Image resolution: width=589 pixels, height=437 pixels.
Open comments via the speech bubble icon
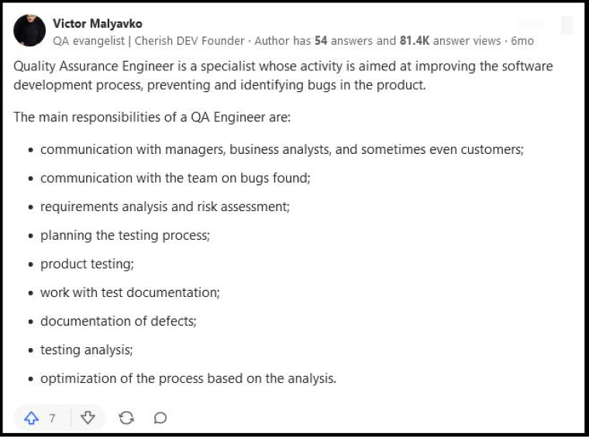tap(160, 418)
